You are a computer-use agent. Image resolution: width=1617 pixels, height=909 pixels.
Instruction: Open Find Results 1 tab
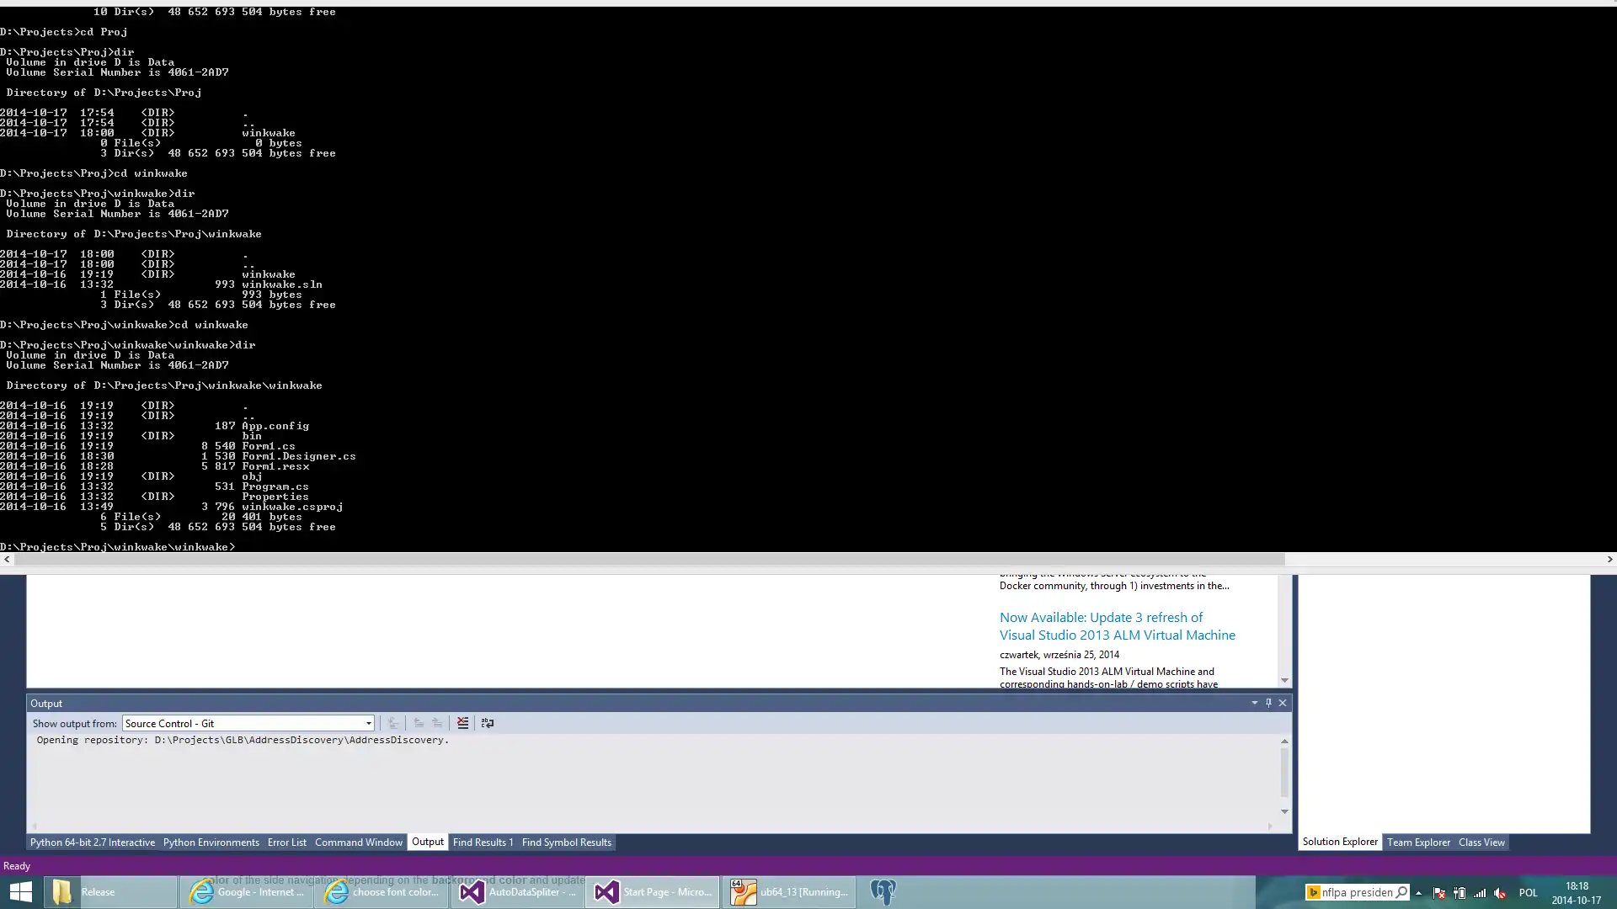483,843
